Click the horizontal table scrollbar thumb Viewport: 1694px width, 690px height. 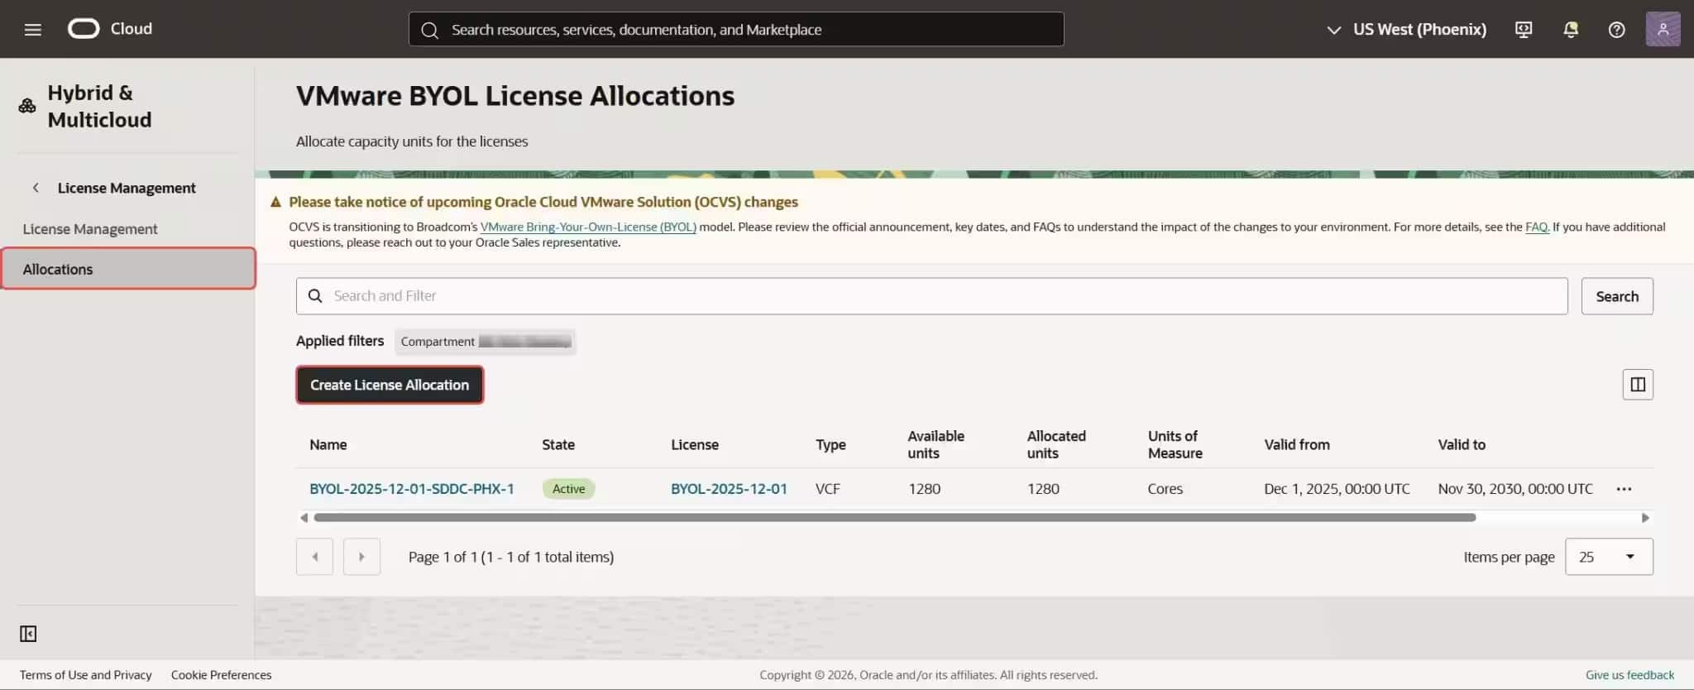tap(895, 518)
